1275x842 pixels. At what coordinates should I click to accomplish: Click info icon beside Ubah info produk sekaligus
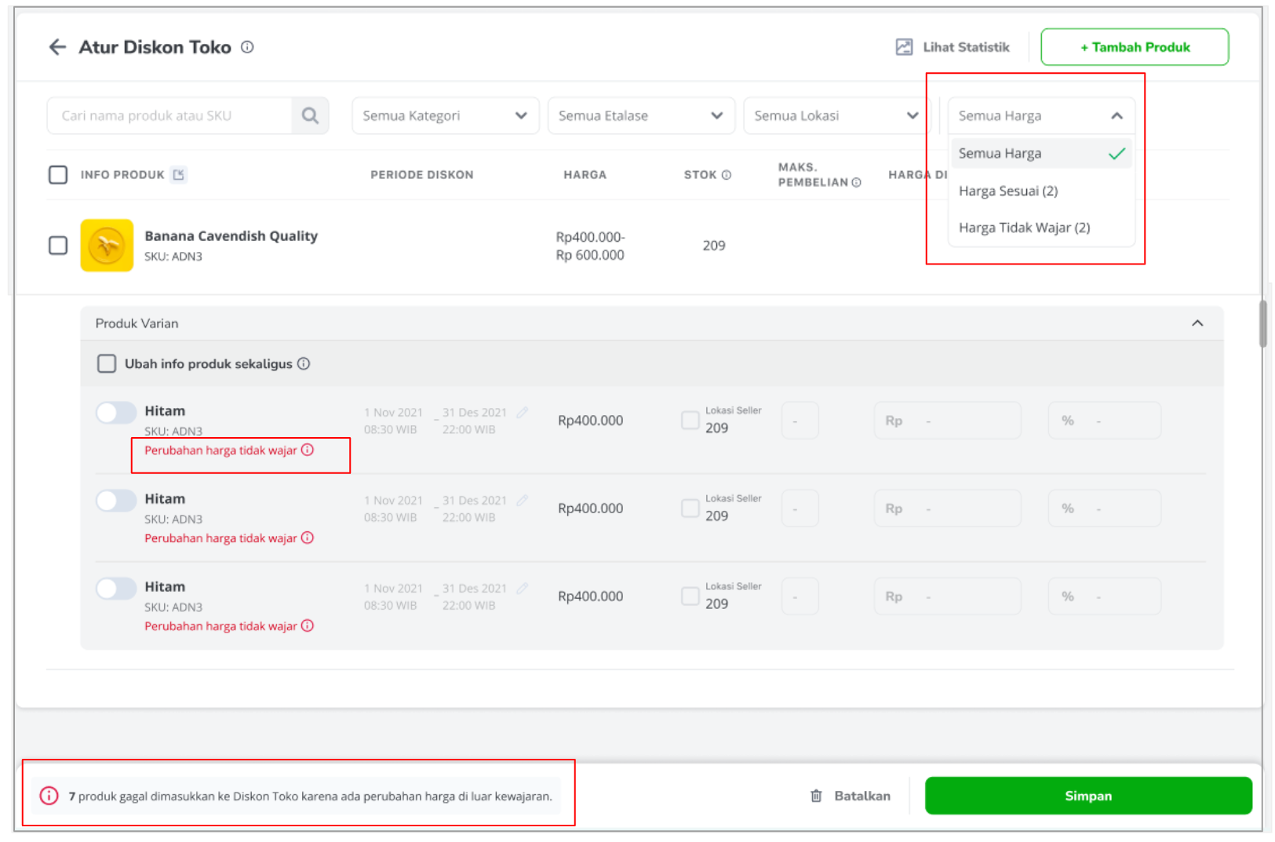[x=304, y=363]
